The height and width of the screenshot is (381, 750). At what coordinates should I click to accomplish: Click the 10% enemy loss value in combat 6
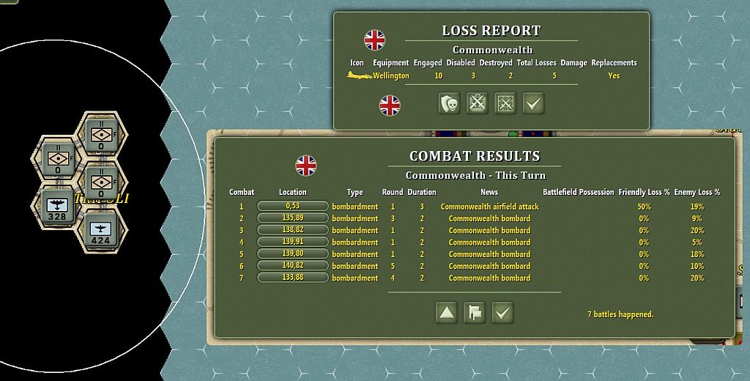697,266
